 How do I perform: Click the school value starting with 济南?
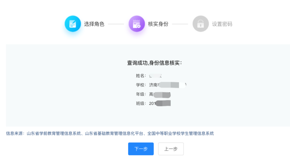point(168,85)
